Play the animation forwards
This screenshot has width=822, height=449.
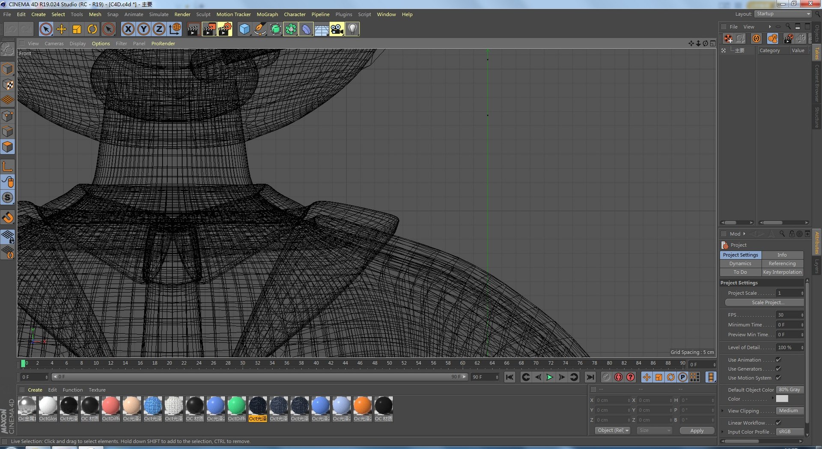point(550,377)
